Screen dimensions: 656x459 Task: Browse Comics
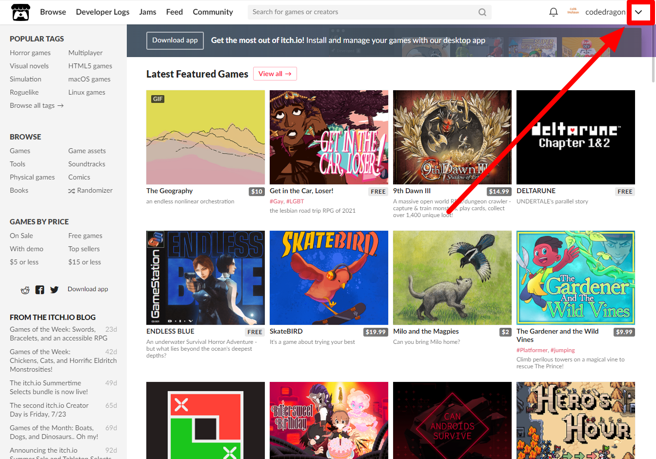(x=79, y=177)
